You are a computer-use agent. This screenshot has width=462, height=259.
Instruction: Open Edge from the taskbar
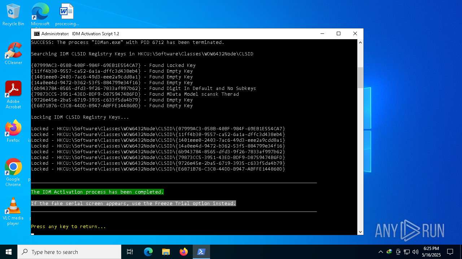148,252
